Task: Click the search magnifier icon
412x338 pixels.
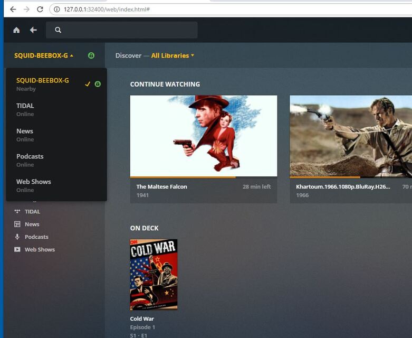Action: (x=58, y=30)
